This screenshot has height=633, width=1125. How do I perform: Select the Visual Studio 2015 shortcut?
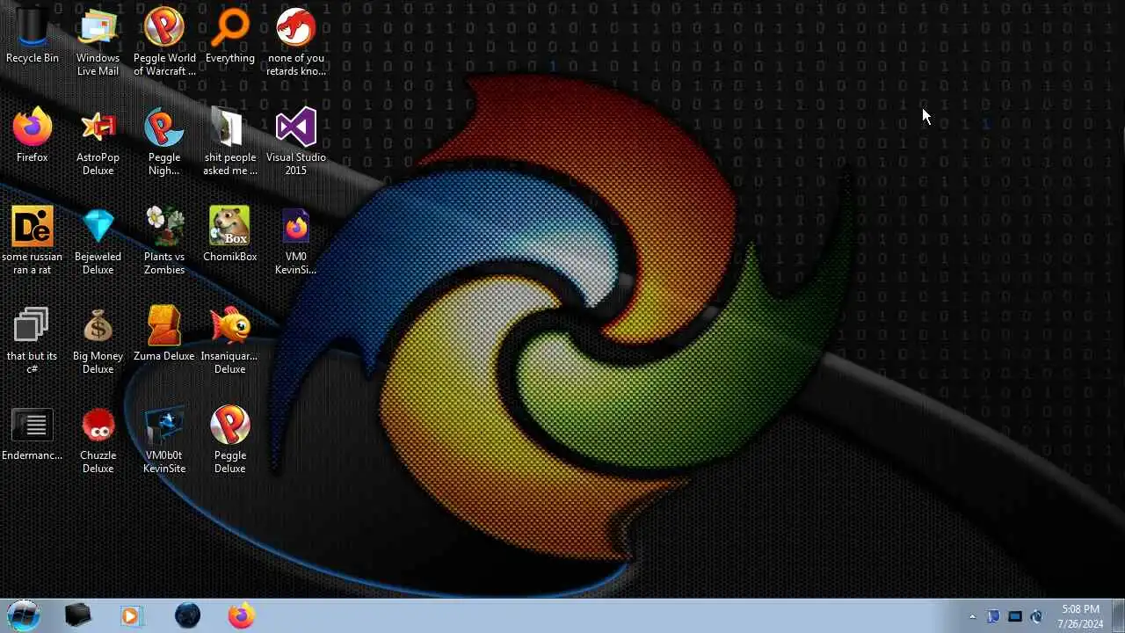pos(296,142)
